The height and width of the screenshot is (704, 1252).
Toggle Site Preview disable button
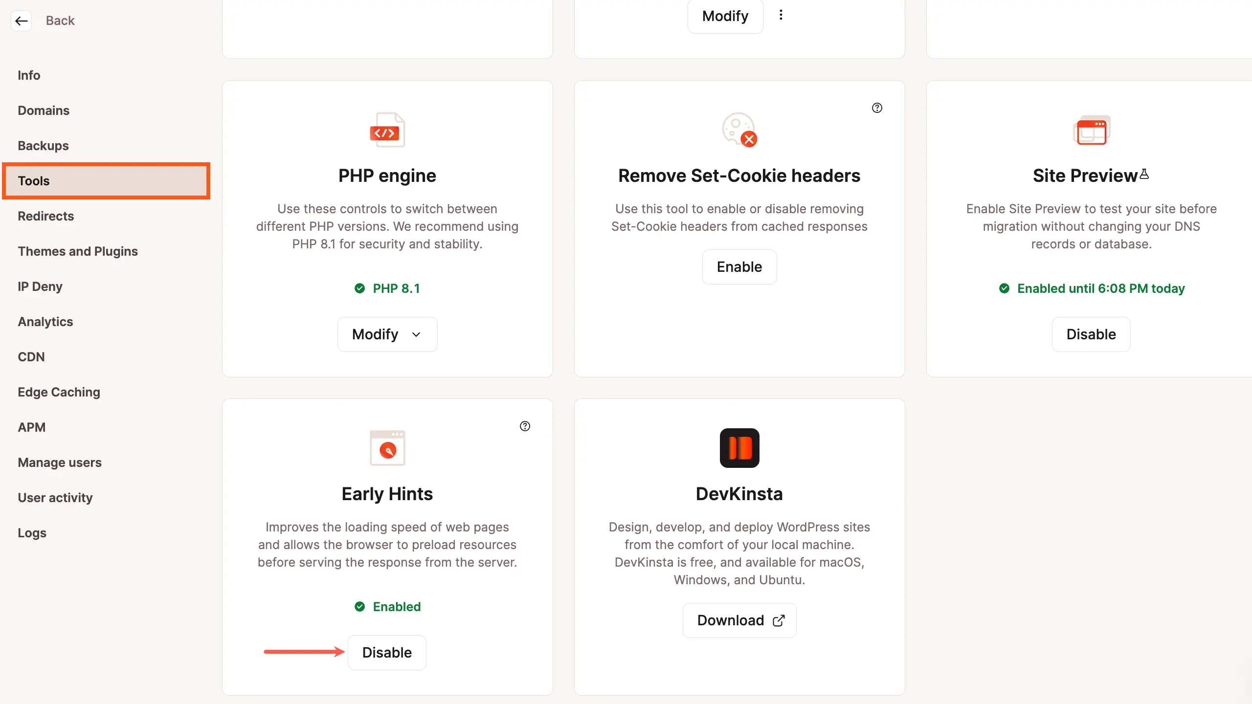[1091, 333]
